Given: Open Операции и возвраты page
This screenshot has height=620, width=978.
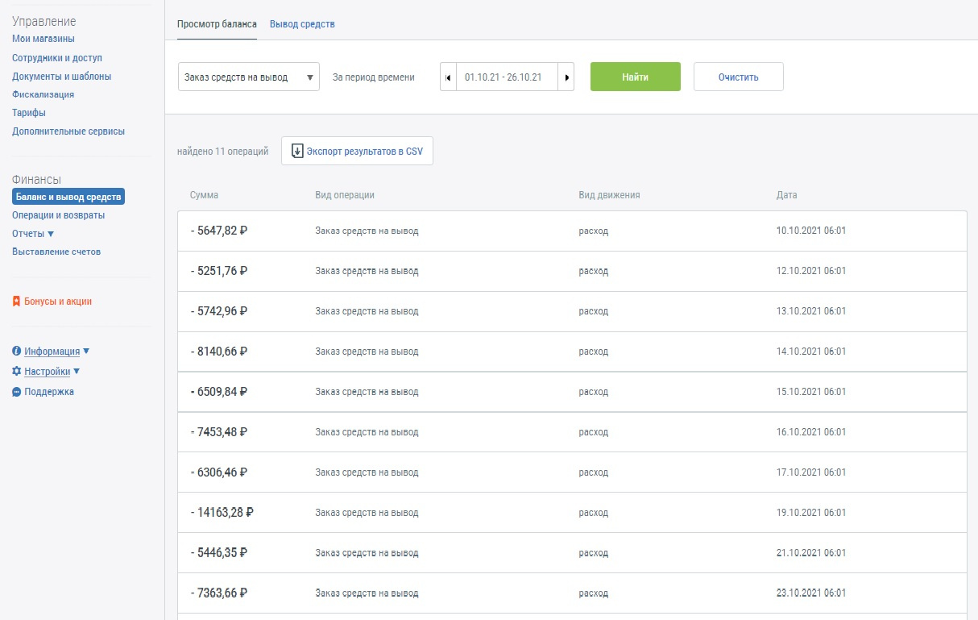Looking at the screenshot, I should (x=58, y=215).
